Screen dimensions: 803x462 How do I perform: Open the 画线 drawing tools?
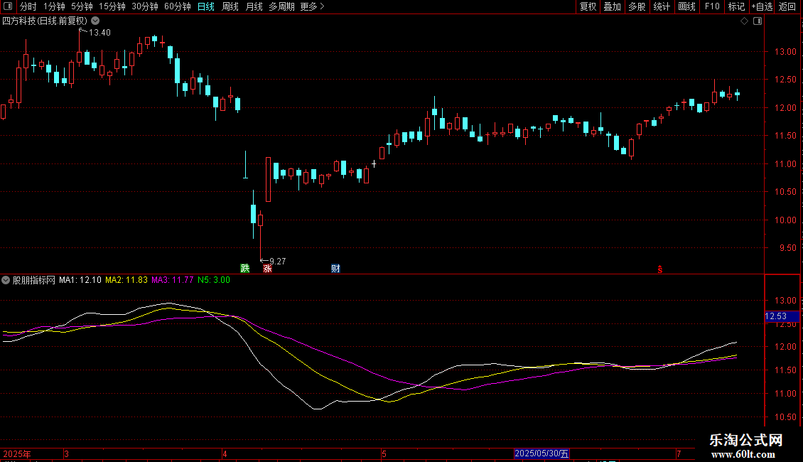coord(686,6)
